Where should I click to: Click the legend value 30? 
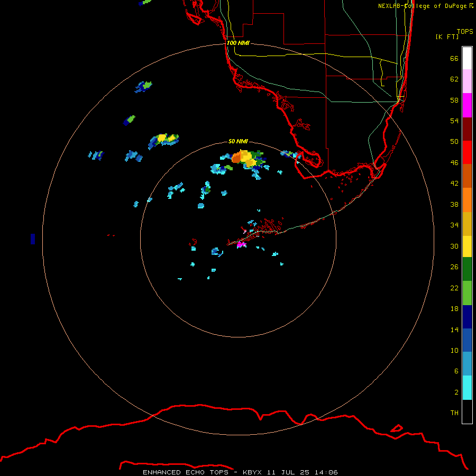click(x=454, y=246)
